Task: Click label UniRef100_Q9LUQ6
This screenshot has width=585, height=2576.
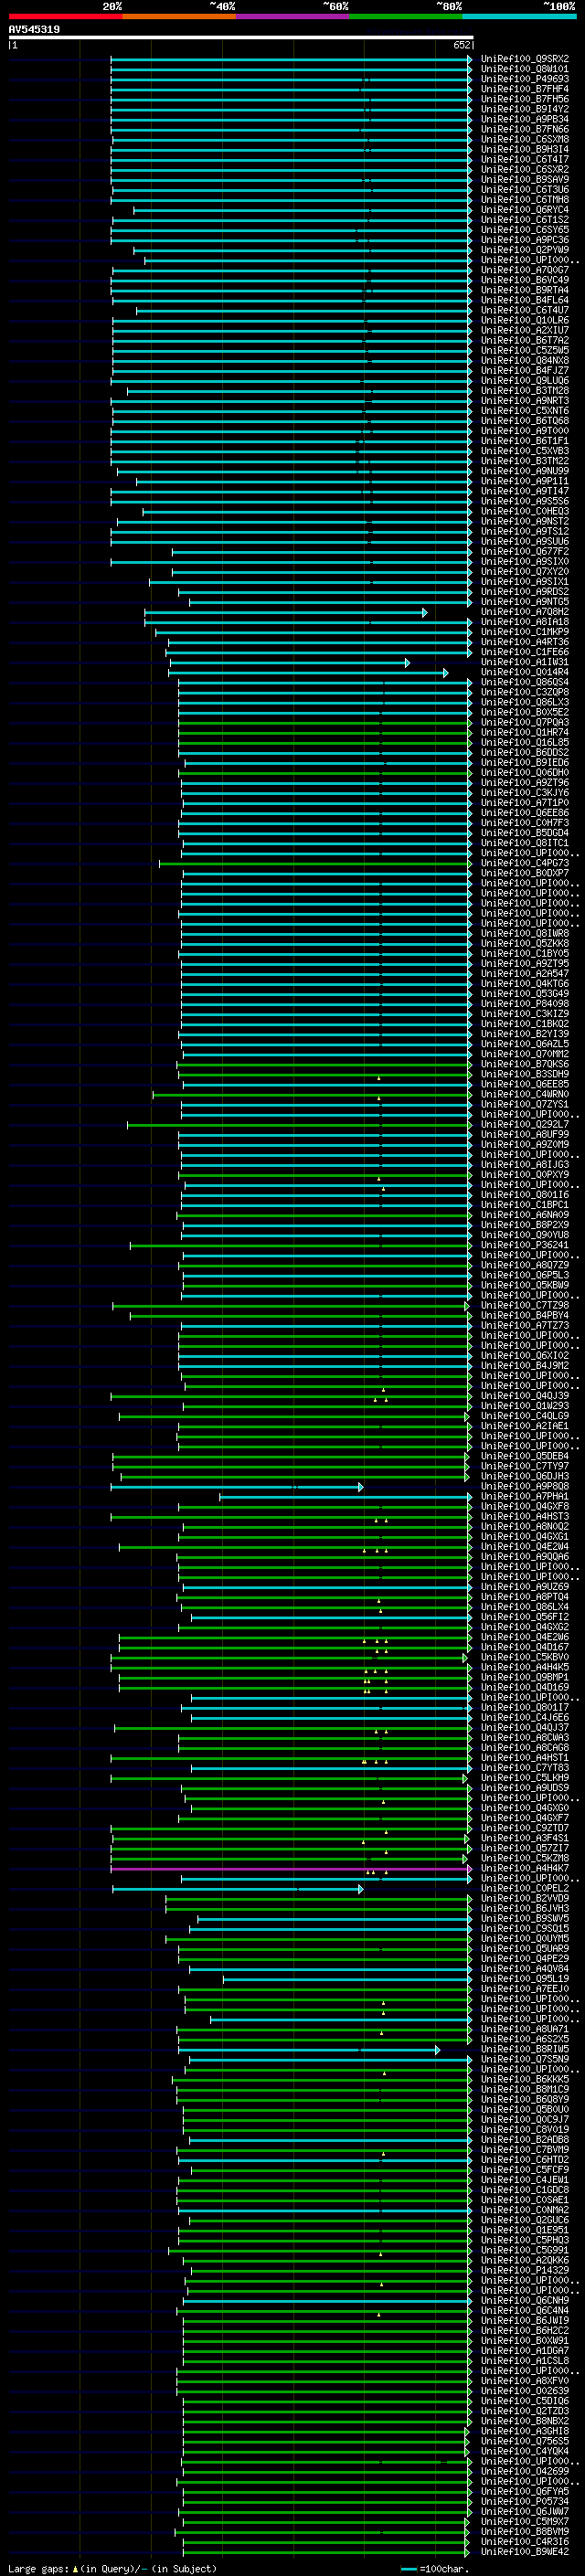Action: pos(525,380)
